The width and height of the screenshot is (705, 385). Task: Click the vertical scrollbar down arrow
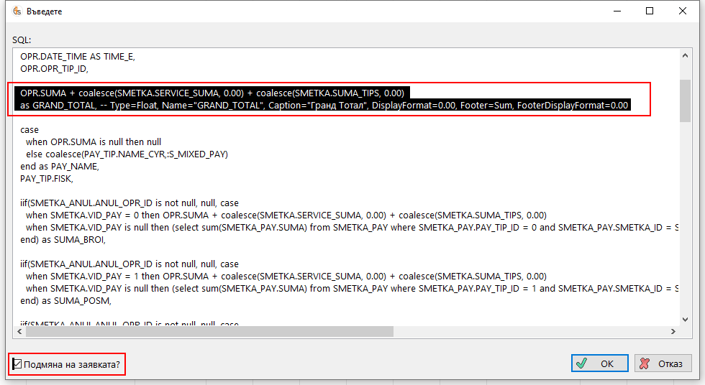tap(686, 319)
